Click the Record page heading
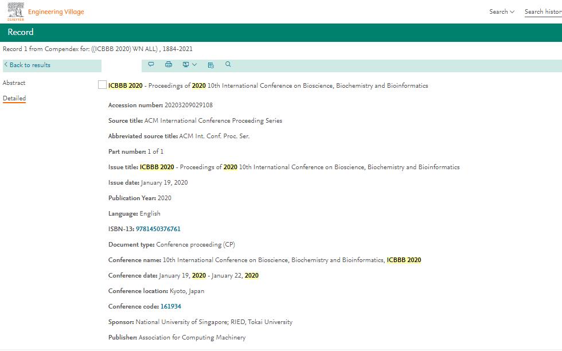This screenshot has width=562, height=351. [x=21, y=32]
